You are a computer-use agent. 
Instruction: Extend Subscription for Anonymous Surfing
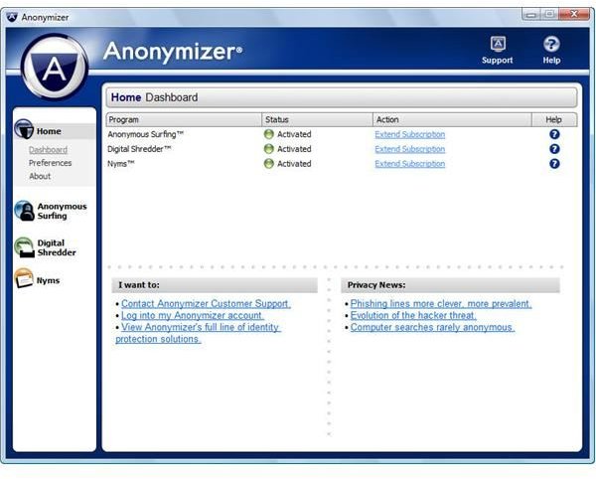coord(409,134)
